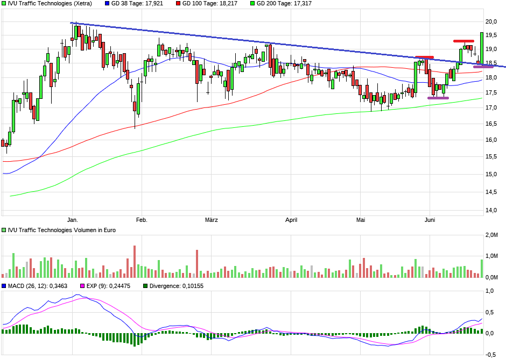Click the 20,0 price axis value

(491, 22)
